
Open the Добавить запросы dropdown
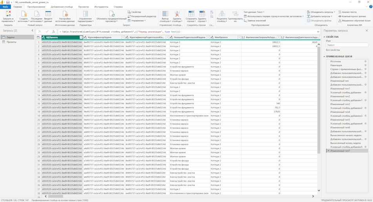pyautogui.click(x=320, y=16)
